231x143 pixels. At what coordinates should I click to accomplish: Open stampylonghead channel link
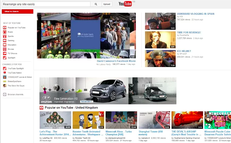tap(115, 138)
